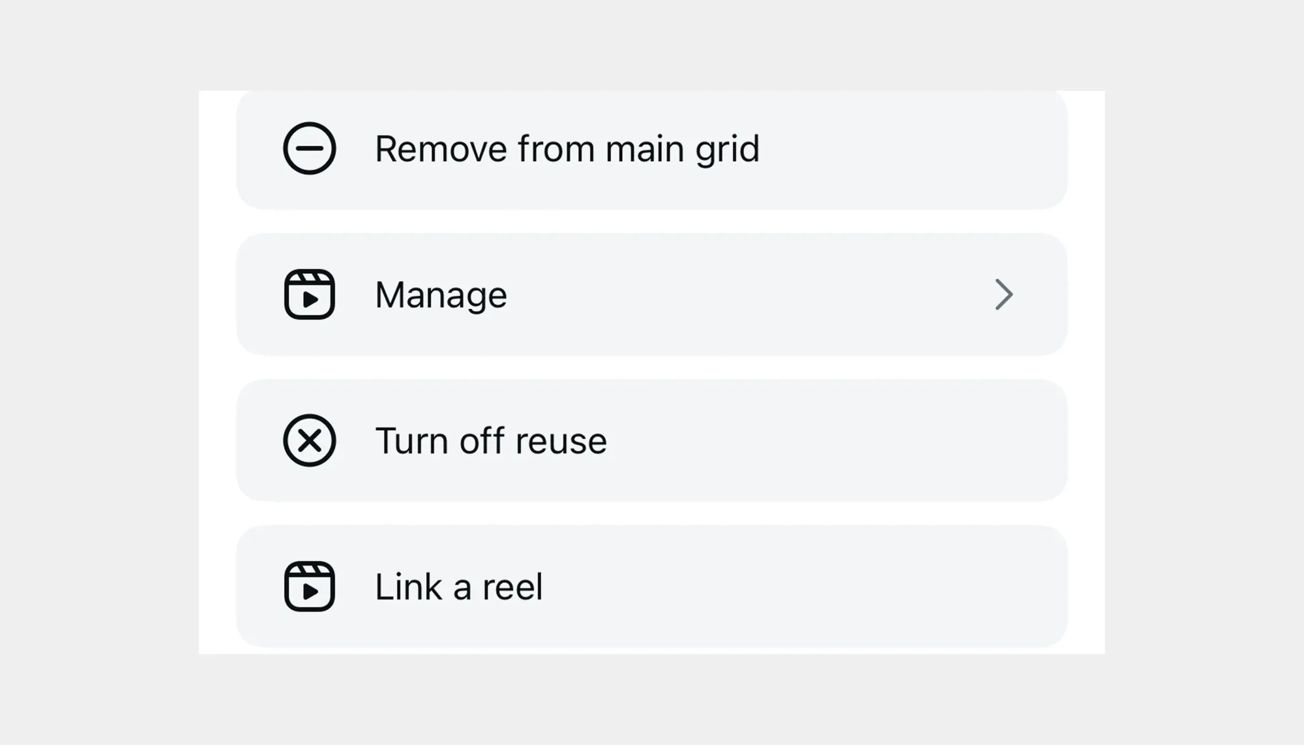1304x745 pixels.
Task: Click the reels icon beside Link a reel
Action: 309,586
